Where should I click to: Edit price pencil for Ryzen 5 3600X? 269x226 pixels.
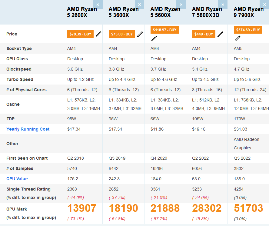pos(140,34)
